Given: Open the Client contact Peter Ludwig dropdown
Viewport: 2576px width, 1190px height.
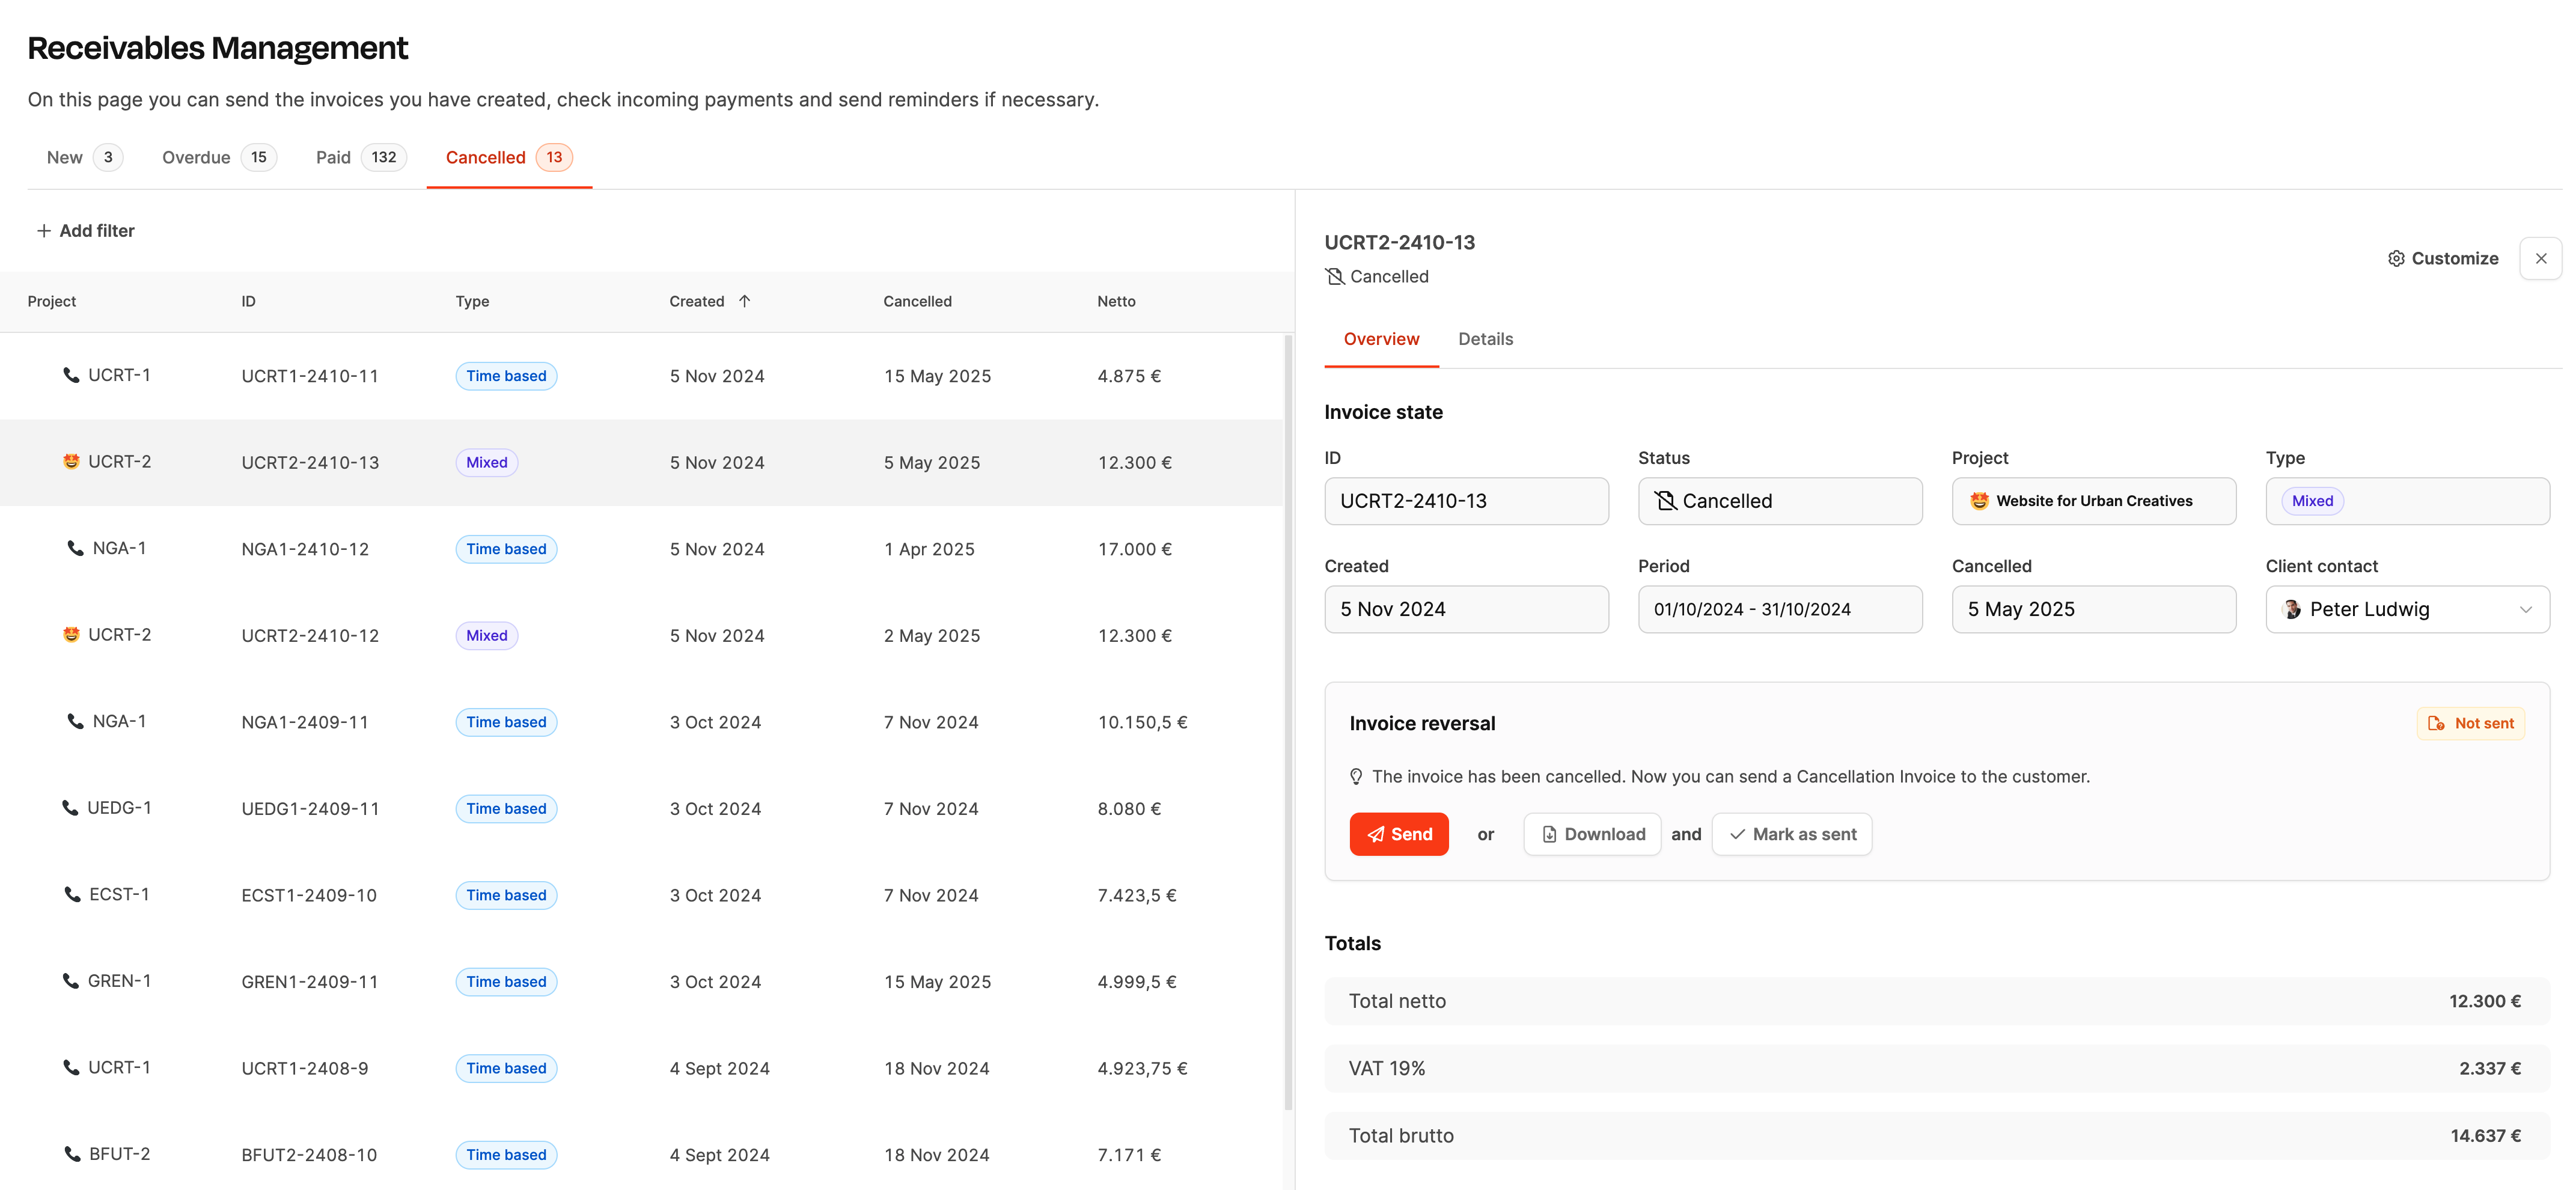Looking at the screenshot, I should pos(2407,609).
